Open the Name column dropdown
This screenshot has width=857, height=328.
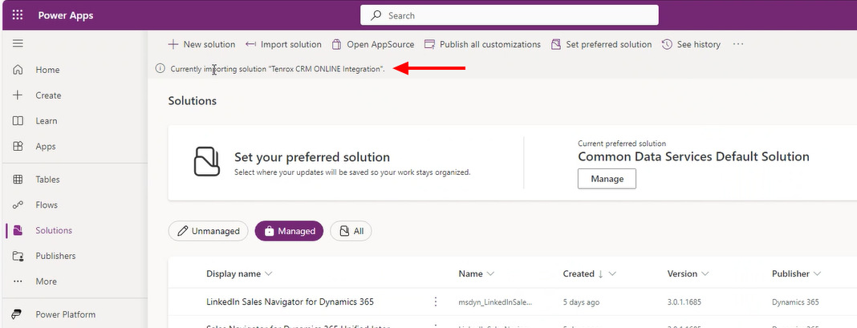(490, 274)
